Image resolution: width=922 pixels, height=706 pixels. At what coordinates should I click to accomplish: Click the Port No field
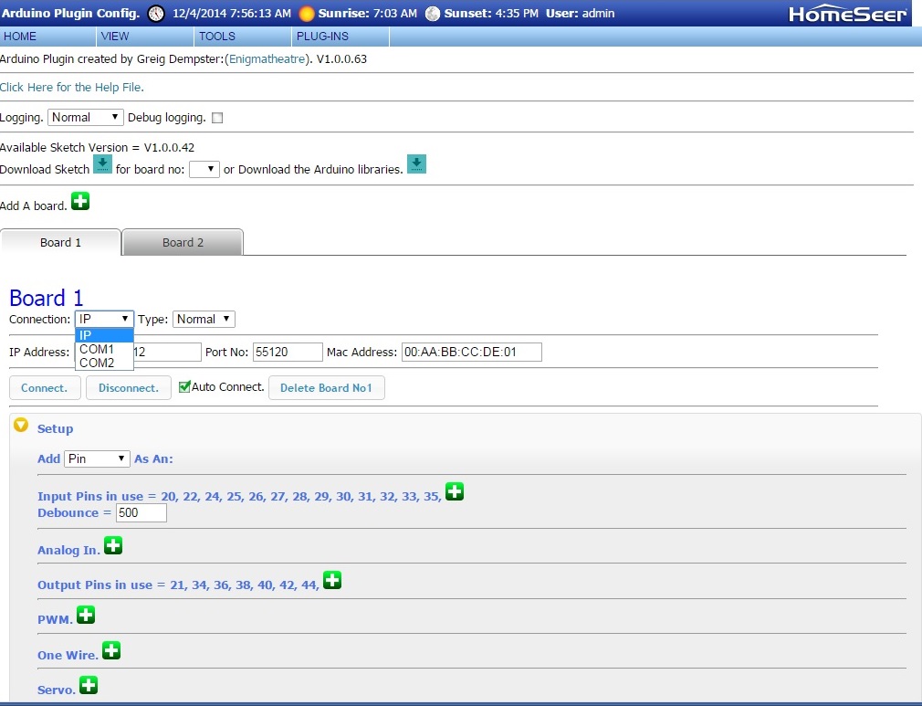[288, 352]
